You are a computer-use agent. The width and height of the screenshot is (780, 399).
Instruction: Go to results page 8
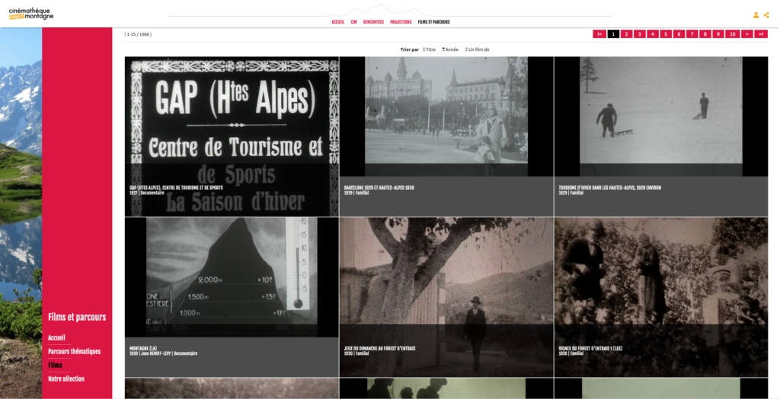coord(705,33)
